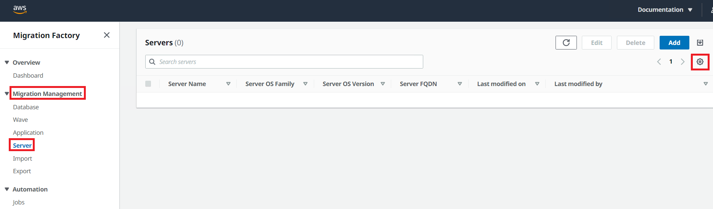Collapse the Migration Management section triangle
Viewport: 713px width, 209px height.
[7, 94]
